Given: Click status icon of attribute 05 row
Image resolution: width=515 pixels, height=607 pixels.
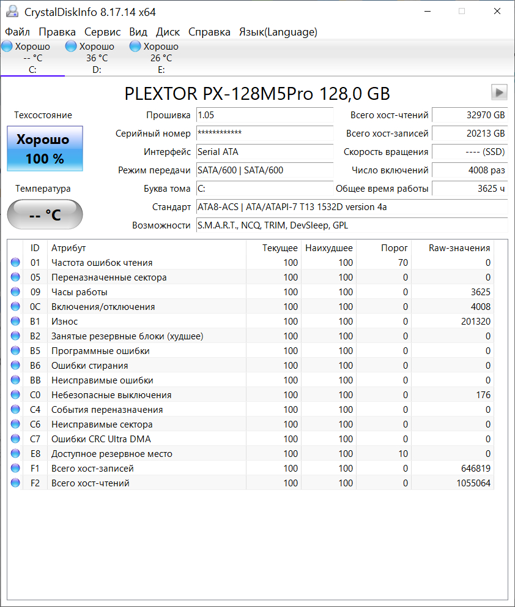Looking at the screenshot, I should pos(15,277).
